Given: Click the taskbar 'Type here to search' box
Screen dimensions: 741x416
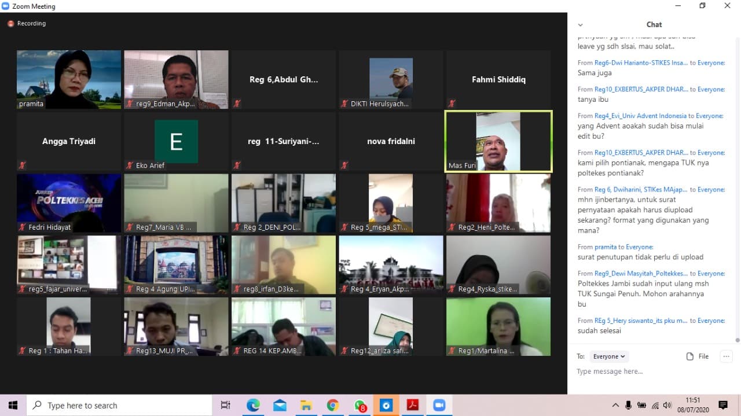Looking at the screenshot, I should click(x=119, y=406).
